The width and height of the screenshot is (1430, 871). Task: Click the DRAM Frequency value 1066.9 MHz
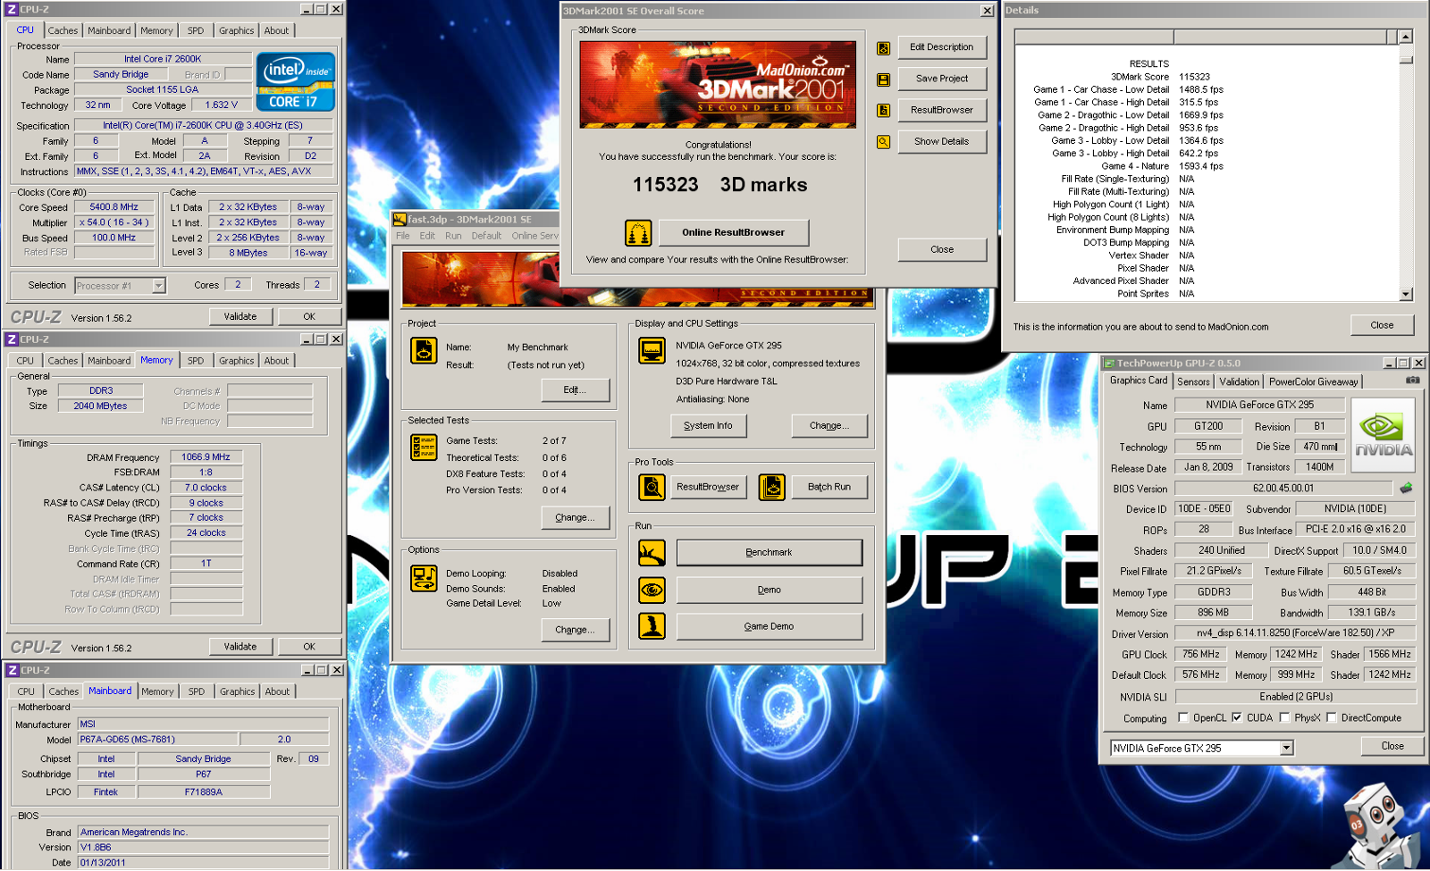206,457
